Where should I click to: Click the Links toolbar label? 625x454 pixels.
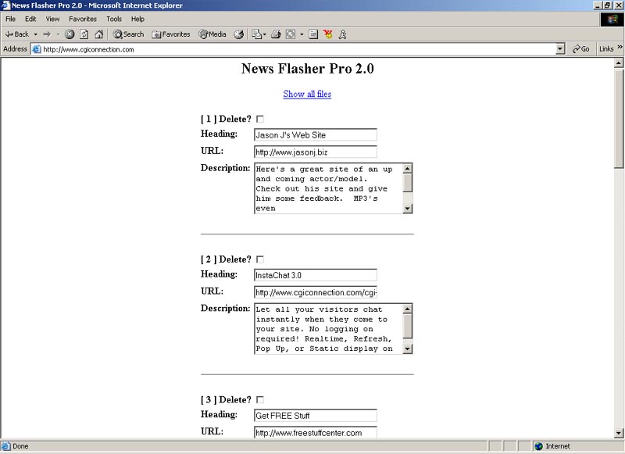pyautogui.click(x=606, y=49)
